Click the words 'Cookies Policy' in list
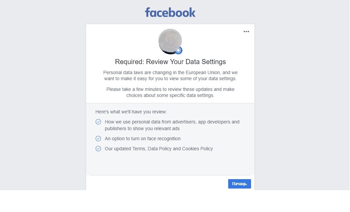This screenshot has height=212, width=350. click(197, 149)
